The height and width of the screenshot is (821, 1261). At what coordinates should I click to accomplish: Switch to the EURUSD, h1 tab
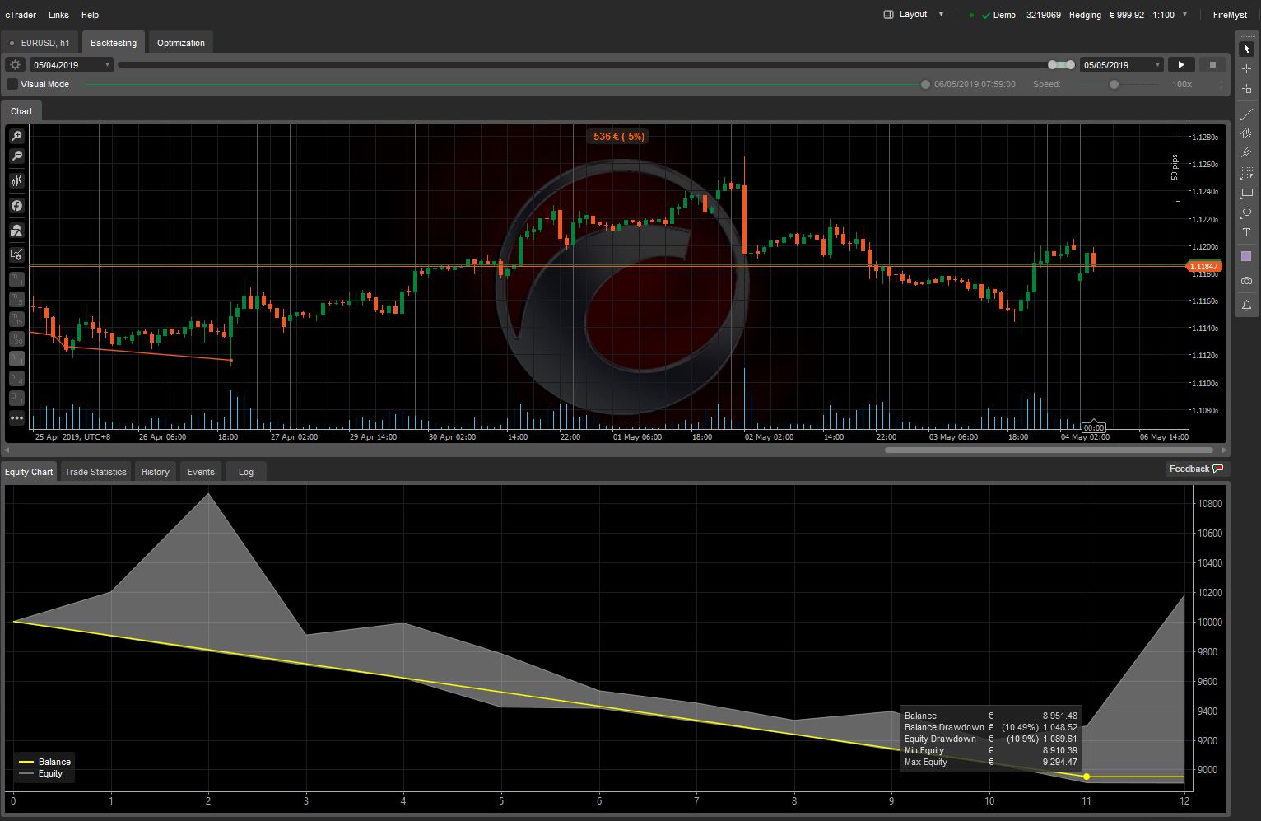tap(40, 43)
